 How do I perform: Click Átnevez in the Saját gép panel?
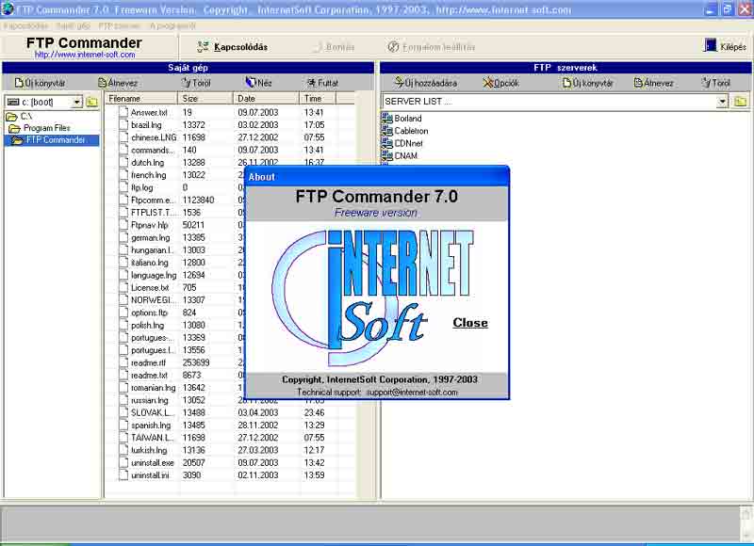[118, 83]
